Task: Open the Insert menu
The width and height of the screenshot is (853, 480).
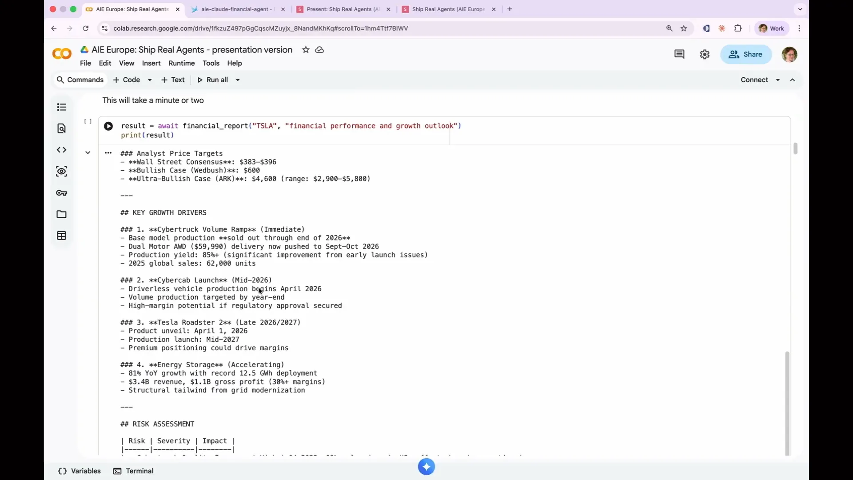Action: [151, 63]
